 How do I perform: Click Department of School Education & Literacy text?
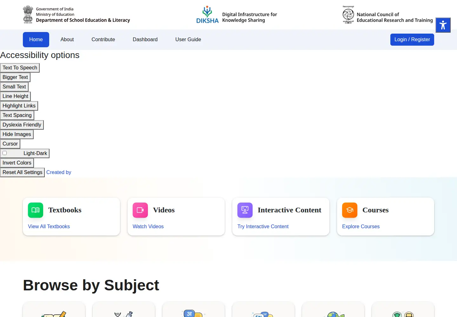(x=83, y=20)
